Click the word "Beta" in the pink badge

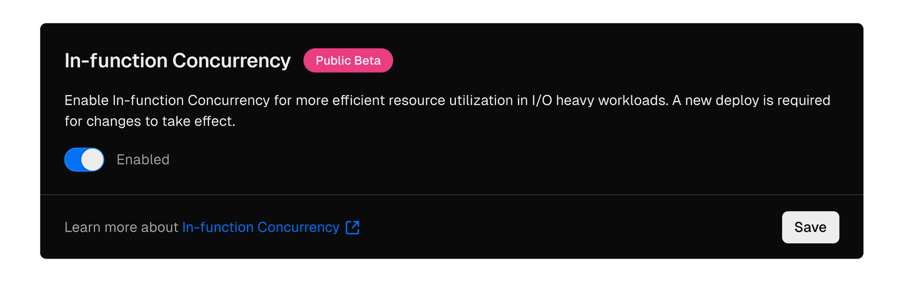click(368, 61)
